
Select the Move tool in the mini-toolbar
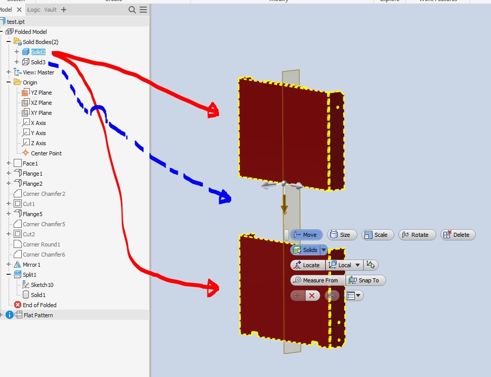306,234
